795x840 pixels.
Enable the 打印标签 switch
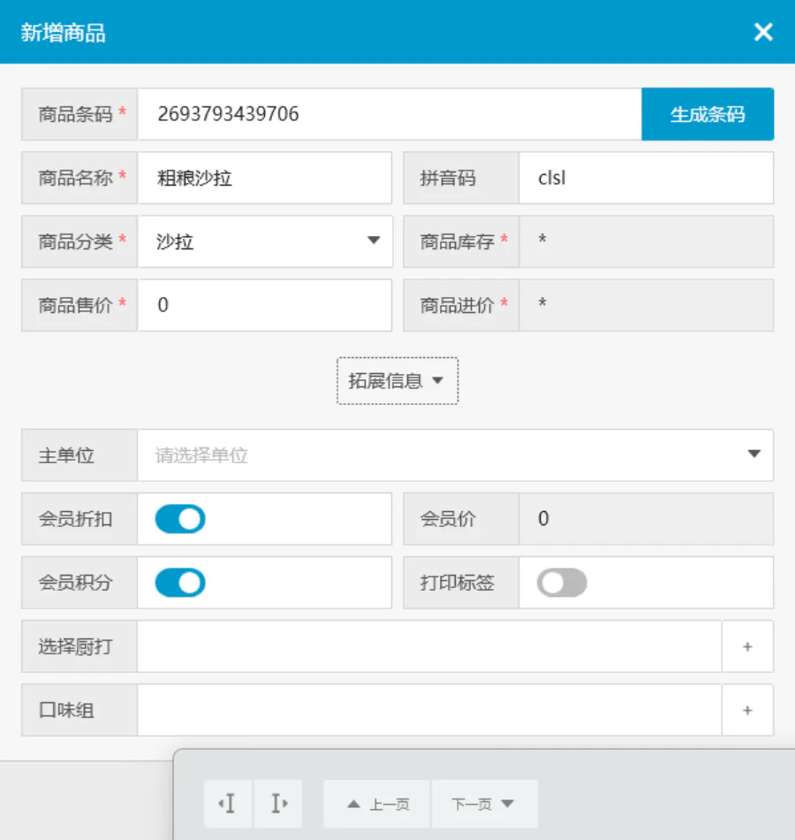562,583
